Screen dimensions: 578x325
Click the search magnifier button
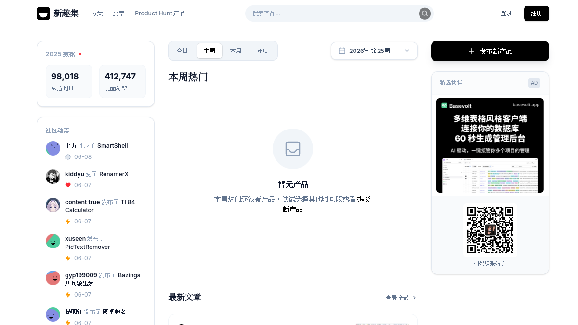pos(425,13)
